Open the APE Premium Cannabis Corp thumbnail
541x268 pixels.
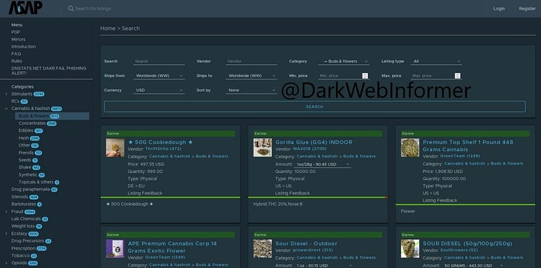click(x=115, y=248)
